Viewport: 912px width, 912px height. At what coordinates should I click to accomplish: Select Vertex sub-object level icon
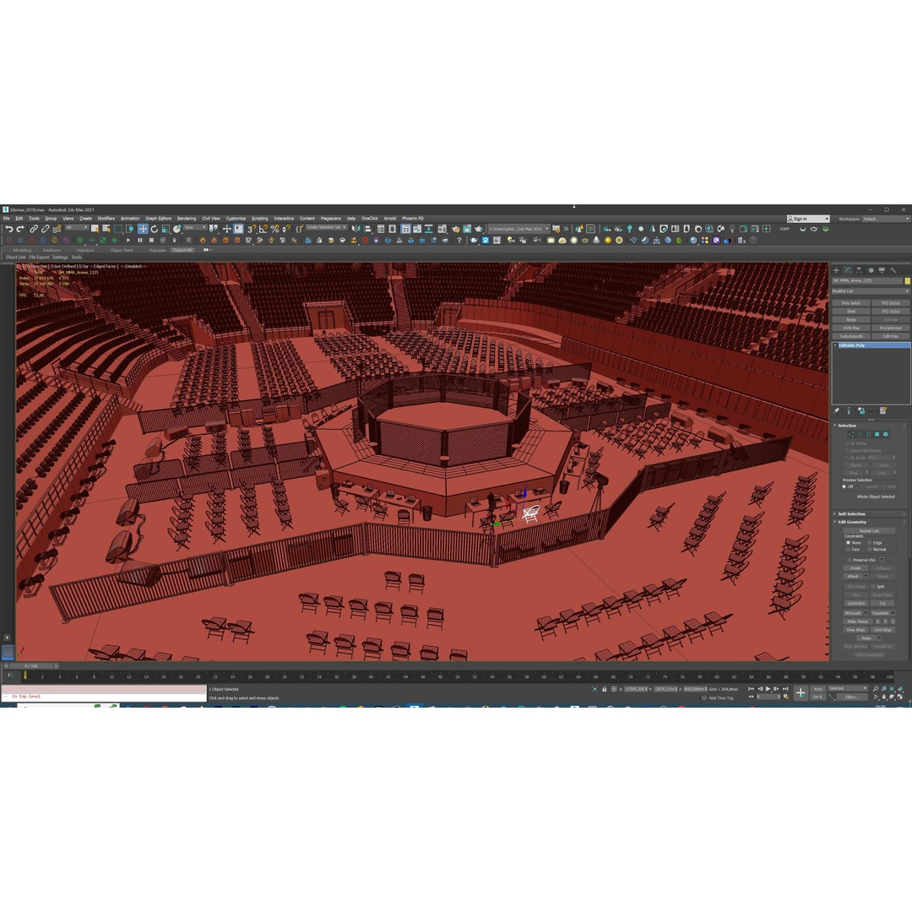(852, 434)
